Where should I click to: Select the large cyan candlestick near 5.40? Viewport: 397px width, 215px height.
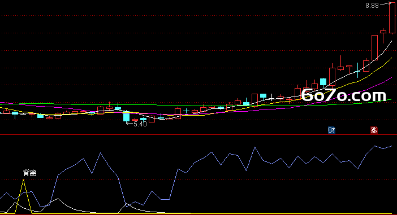[126, 117]
